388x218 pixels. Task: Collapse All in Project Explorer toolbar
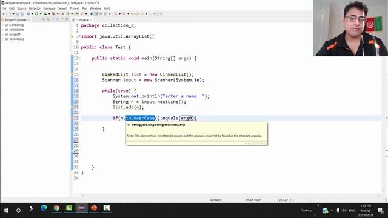click(43, 19)
